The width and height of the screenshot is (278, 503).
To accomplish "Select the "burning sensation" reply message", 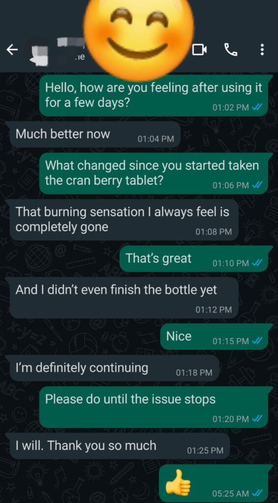I will pos(124,220).
